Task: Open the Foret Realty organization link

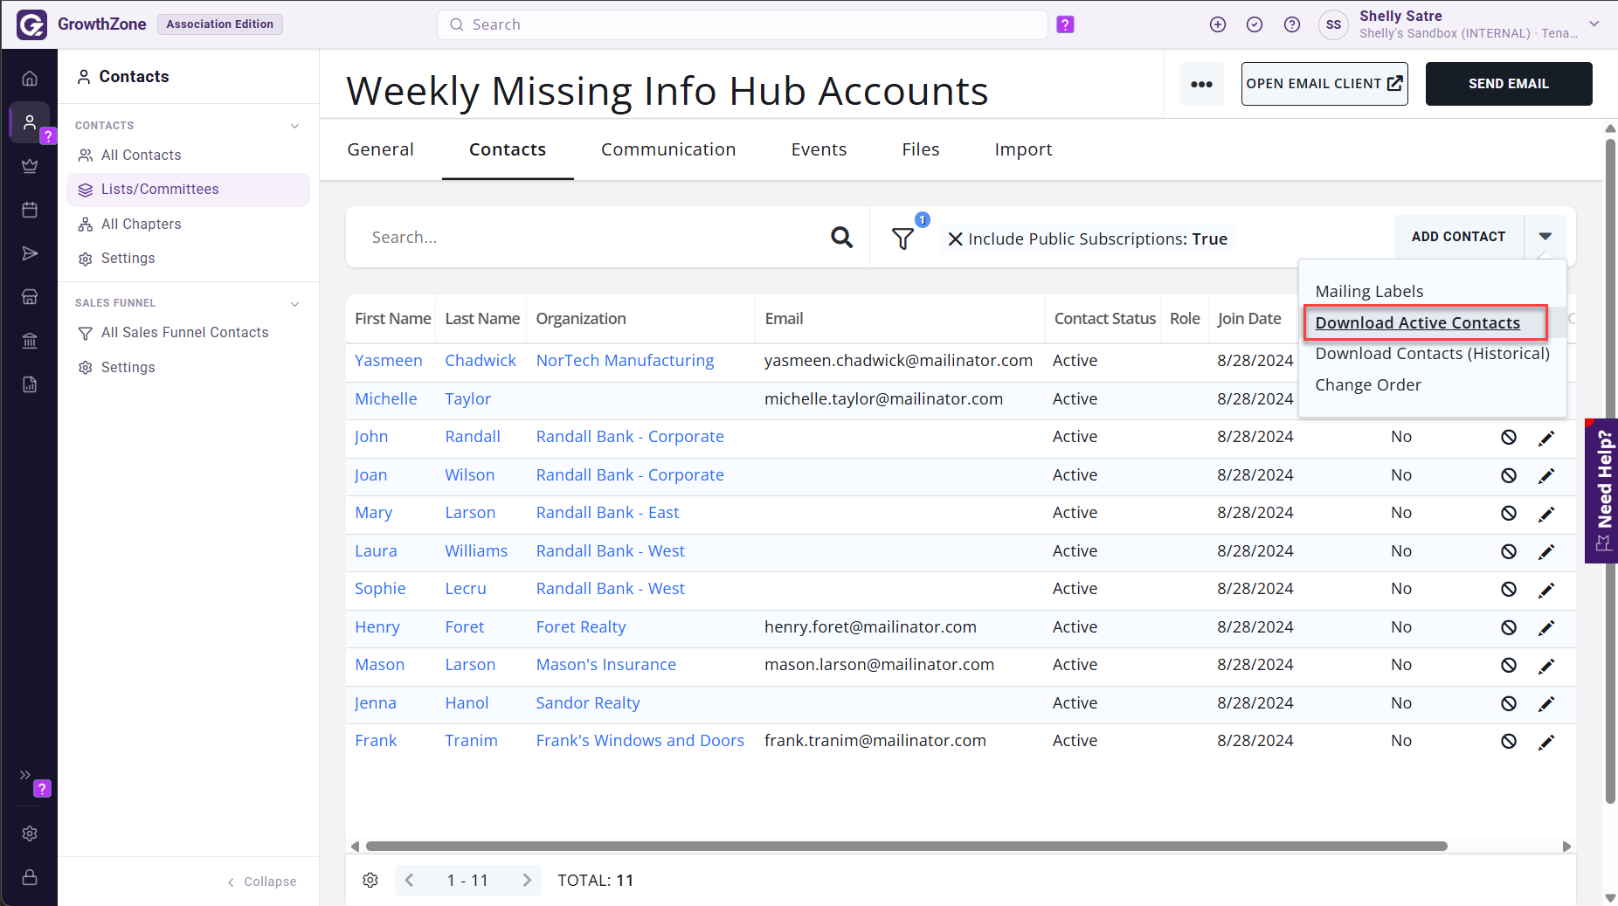Action: (580, 626)
